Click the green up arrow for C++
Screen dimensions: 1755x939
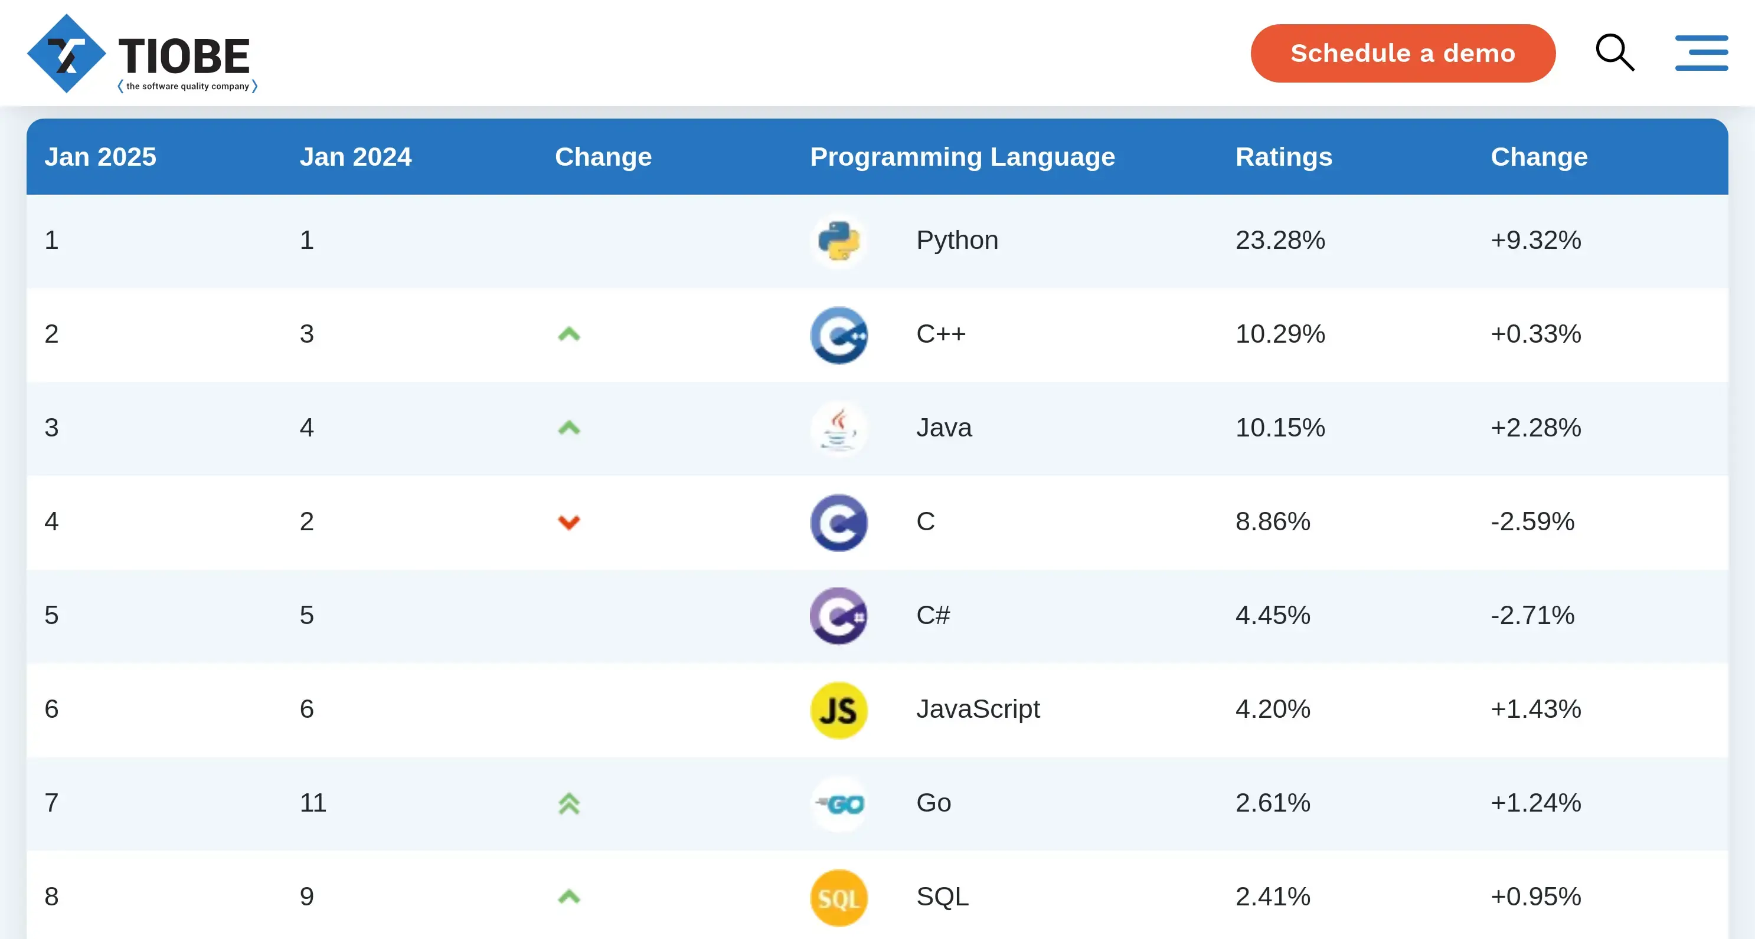pos(569,334)
